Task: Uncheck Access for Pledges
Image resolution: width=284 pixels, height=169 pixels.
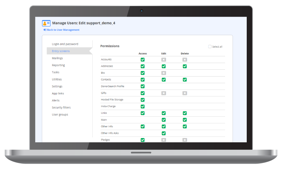Action: tap(143, 140)
